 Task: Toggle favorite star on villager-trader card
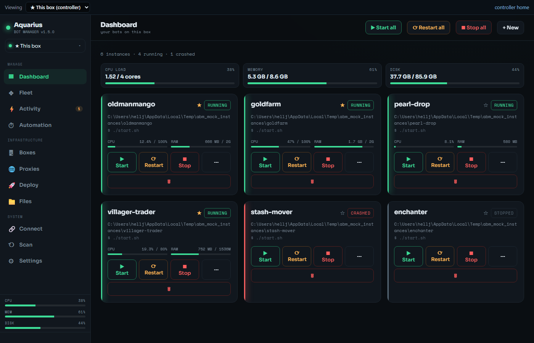[x=199, y=213]
